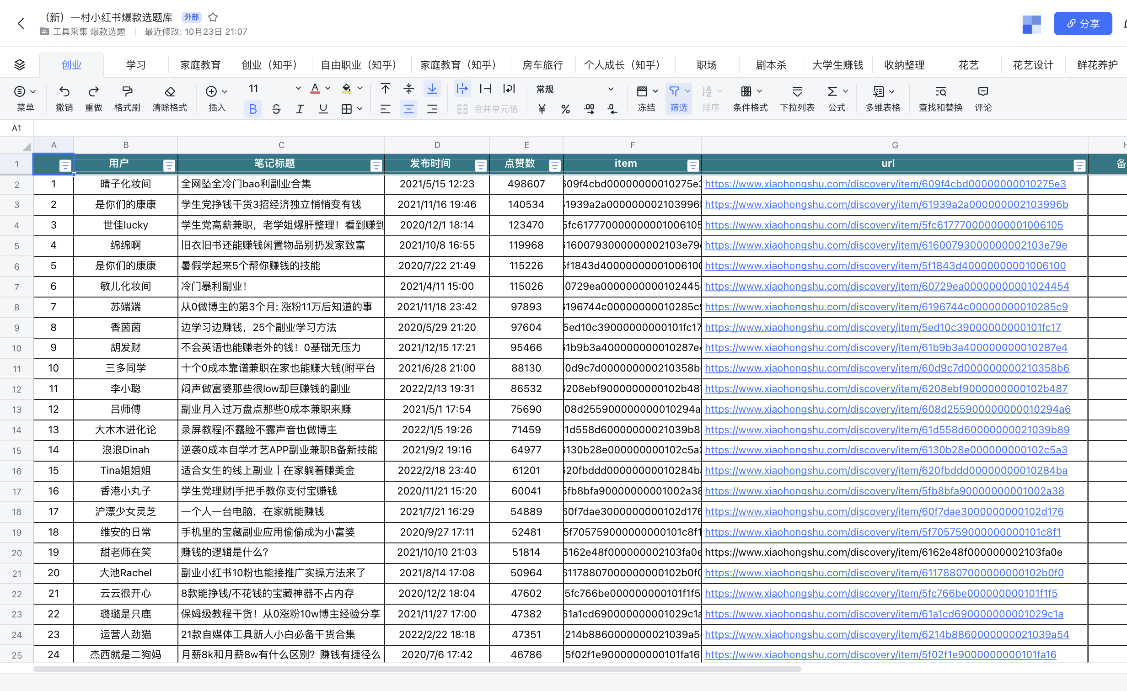This screenshot has height=691, width=1127.
Task: Open comments (评论) icon
Action: [983, 99]
